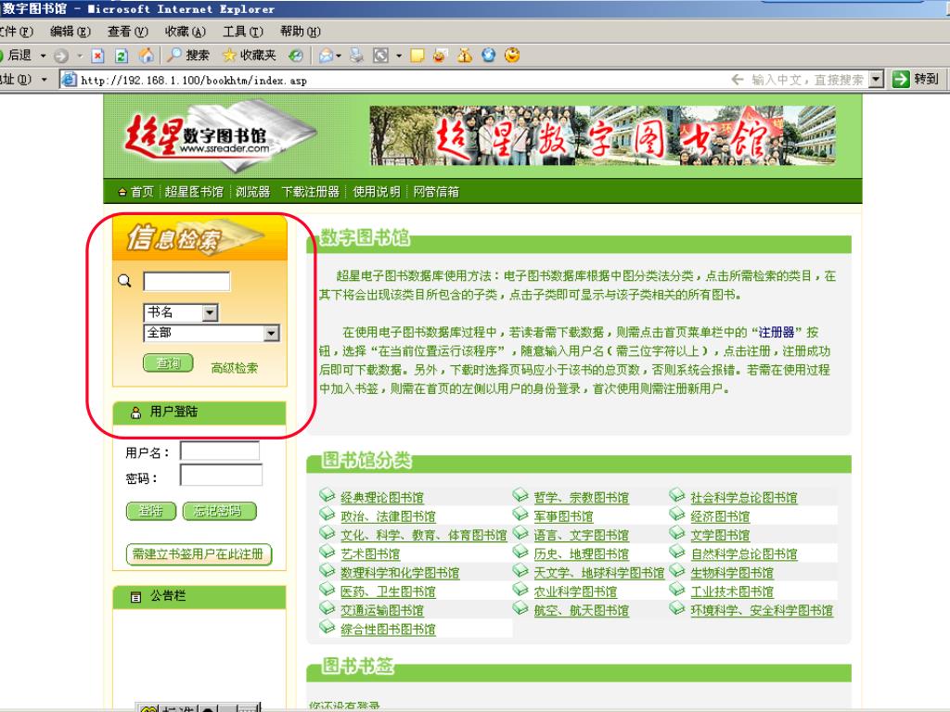Open 浏览器 nav item
The width and height of the screenshot is (950, 712).
click(252, 192)
